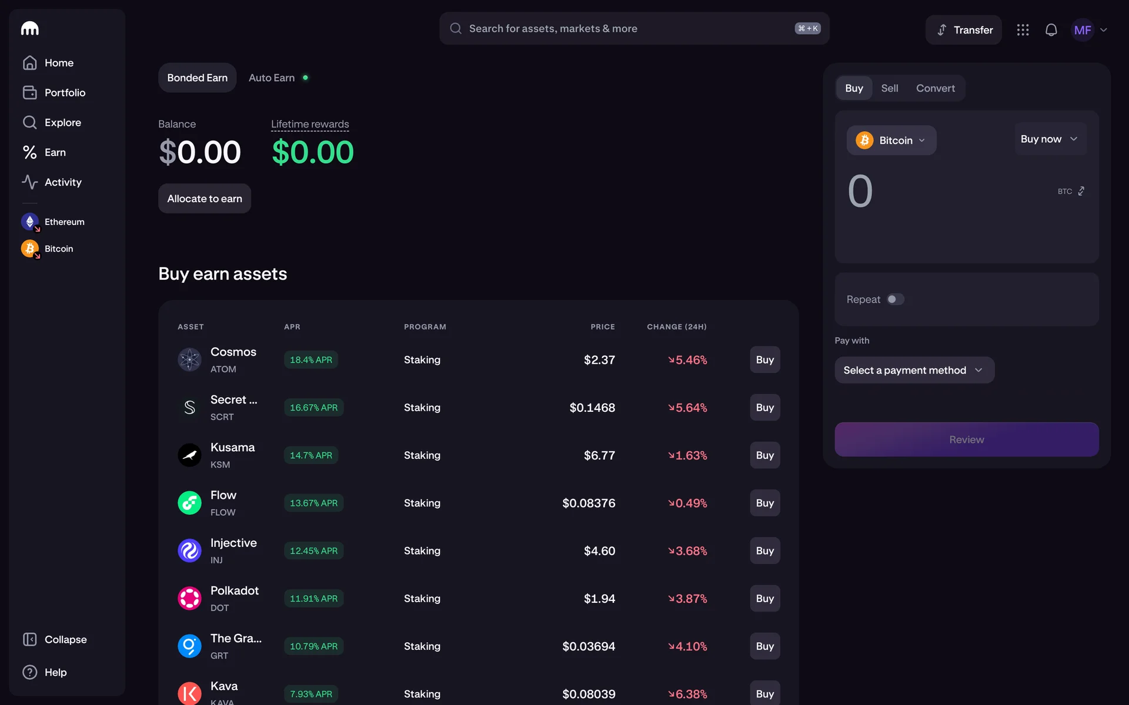Click Allocate to earn button
The image size is (1129, 705).
point(204,199)
